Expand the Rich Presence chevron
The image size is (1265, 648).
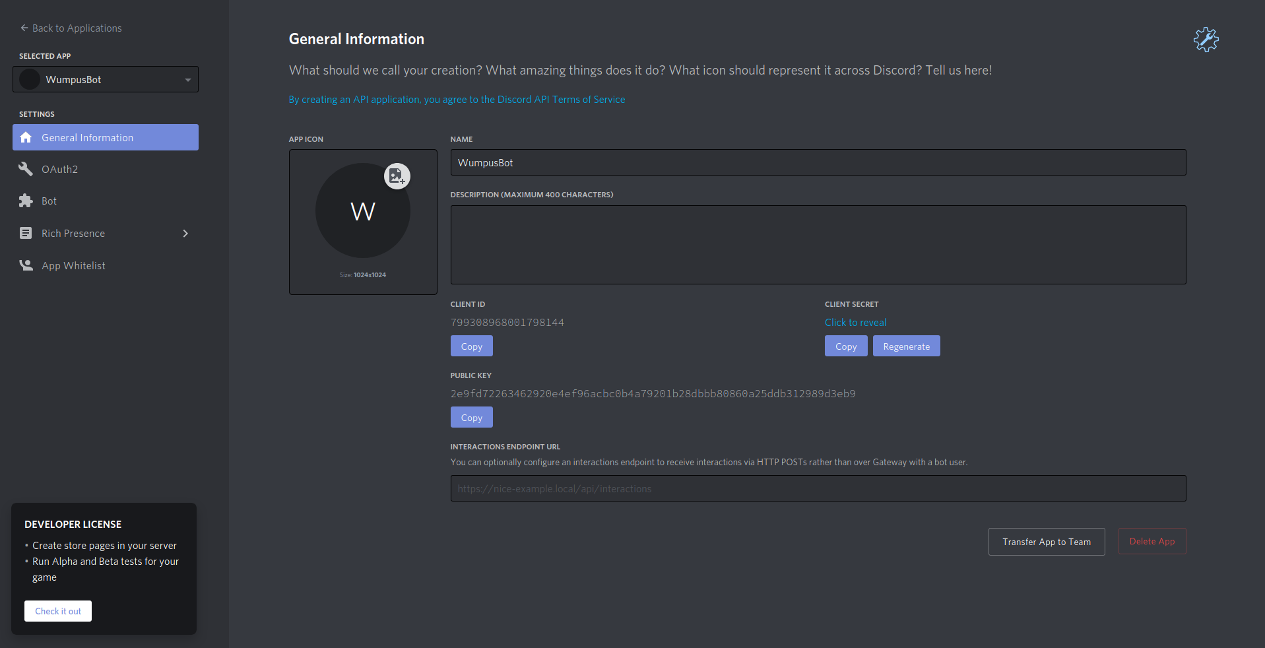click(x=185, y=234)
